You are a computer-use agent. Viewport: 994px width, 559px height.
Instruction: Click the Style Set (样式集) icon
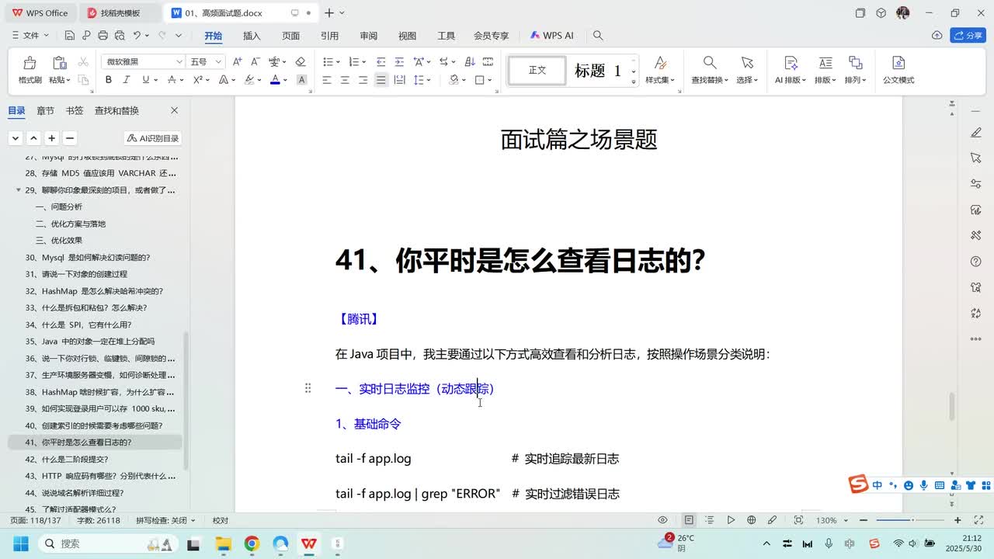[660, 63]
